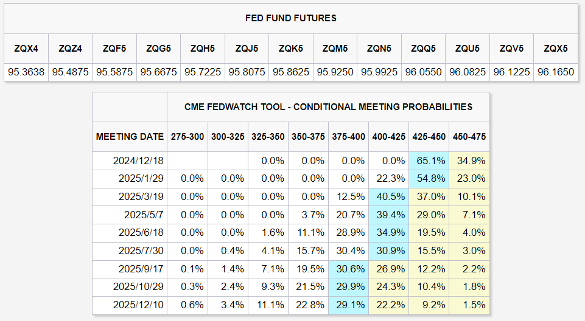The width and height of the screenshot is (585, 321).
Task: Select the 2025/9/17 meeting date
Action: [x=141, y=269]
